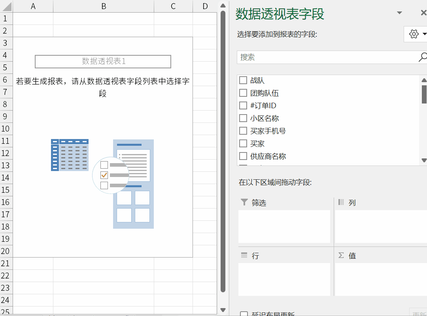427x316 pixels.
Task: Click the 供应商名称 field label
Action: tap(268, 156)
